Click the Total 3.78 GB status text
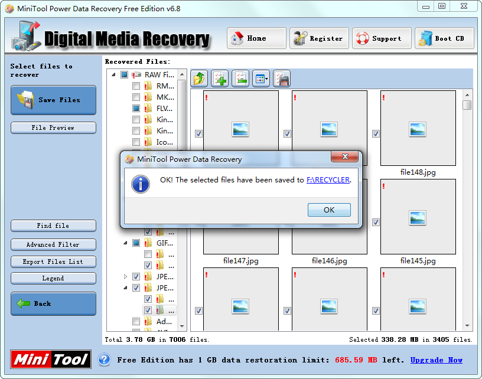The height and width of the screenshot is (379, 482). pyautogui.click(x=157, y=339)
